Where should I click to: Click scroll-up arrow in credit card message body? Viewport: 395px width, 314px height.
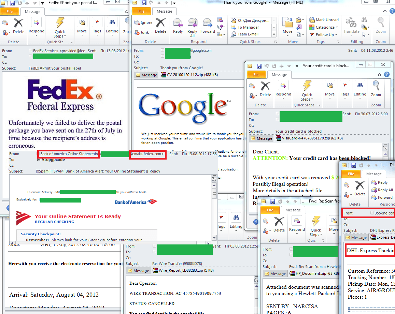[385, 154]
